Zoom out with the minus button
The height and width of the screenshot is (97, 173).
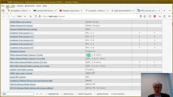click(x=13, y=16)
